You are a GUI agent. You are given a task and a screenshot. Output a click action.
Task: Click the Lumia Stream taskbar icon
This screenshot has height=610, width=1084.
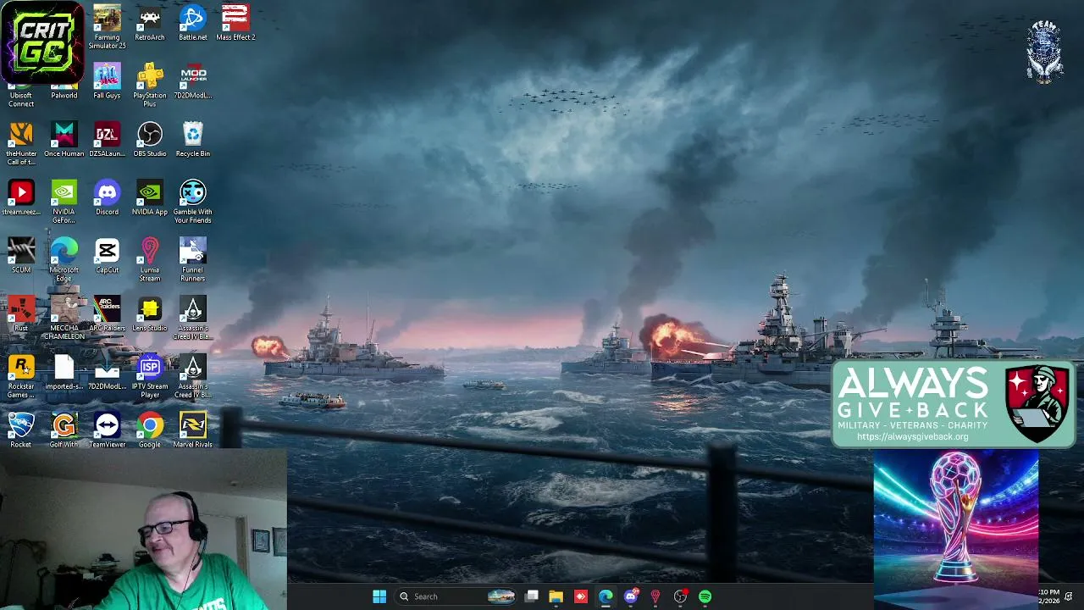655,596
